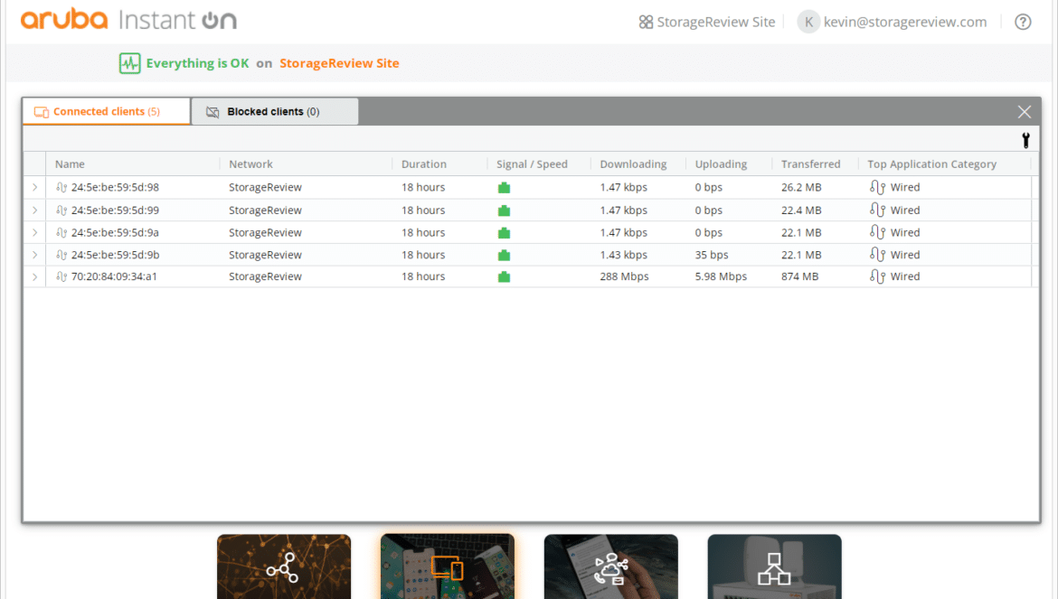Viewport: 1058px width, 599px height.
Task: Expand the 24:5e:be:59:5d:99 client row
Action: pyautogui.click(x=35, y=211)
